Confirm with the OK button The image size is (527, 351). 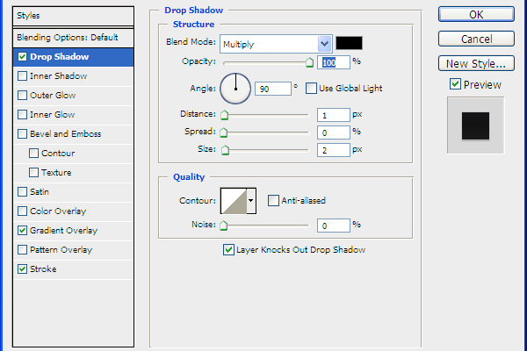[x=476, y=14]
